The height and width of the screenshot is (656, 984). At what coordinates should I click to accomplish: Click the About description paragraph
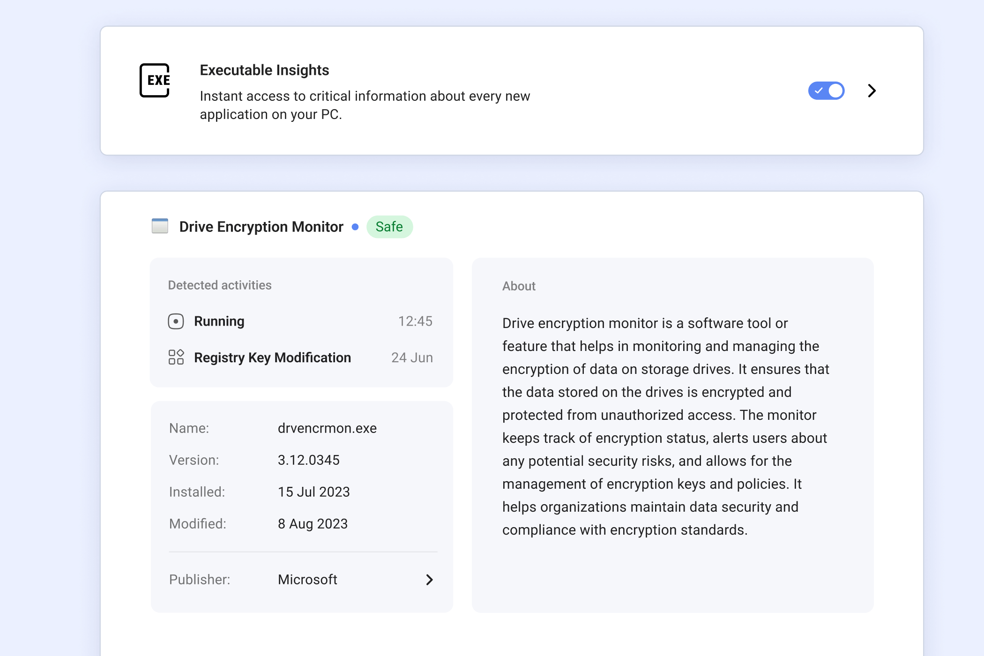point(666,426)
